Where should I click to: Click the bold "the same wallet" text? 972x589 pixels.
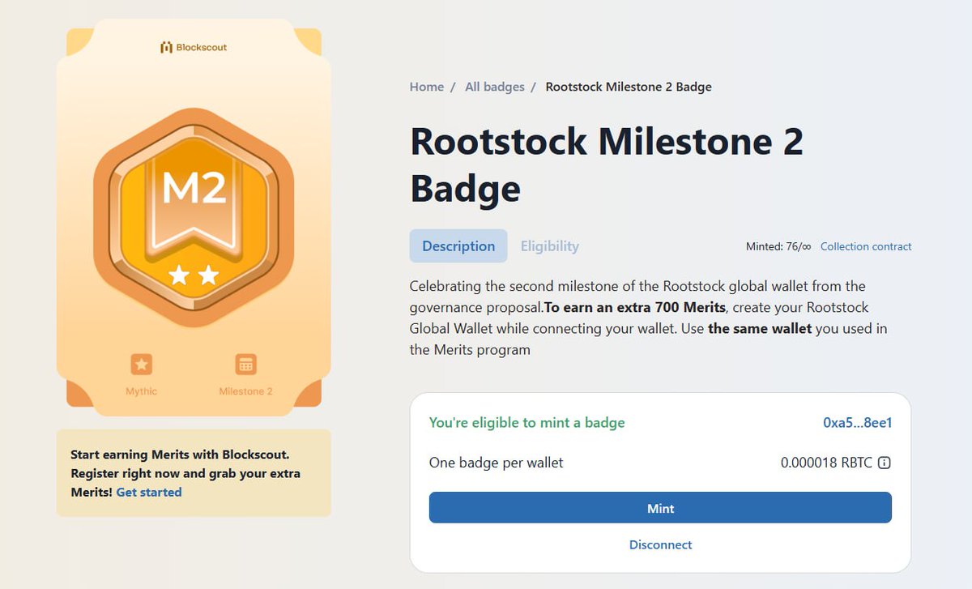coord(760,329)
